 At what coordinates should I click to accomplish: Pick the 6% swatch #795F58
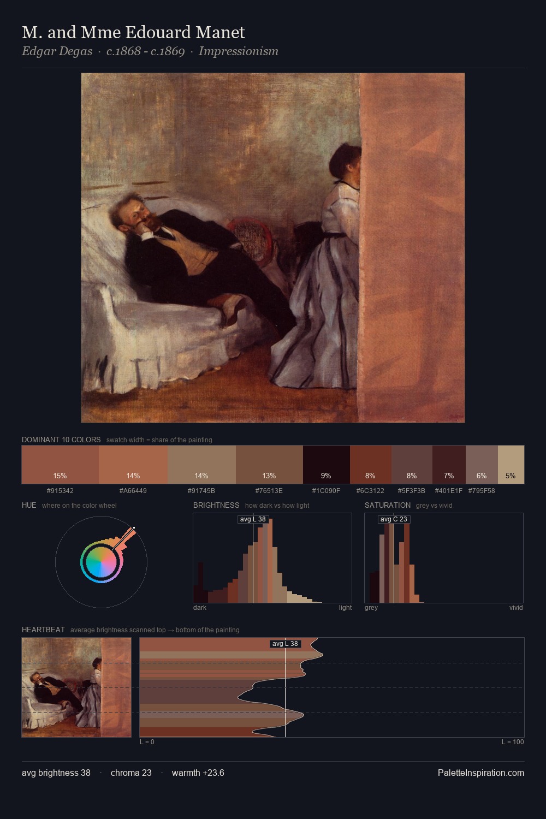coord(482,465)
